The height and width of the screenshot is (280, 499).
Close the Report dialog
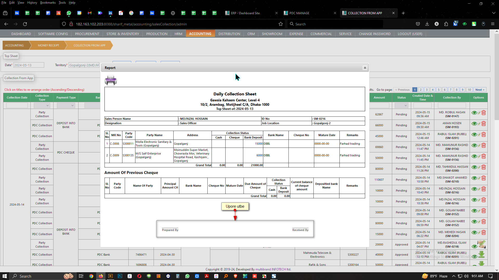365,68
